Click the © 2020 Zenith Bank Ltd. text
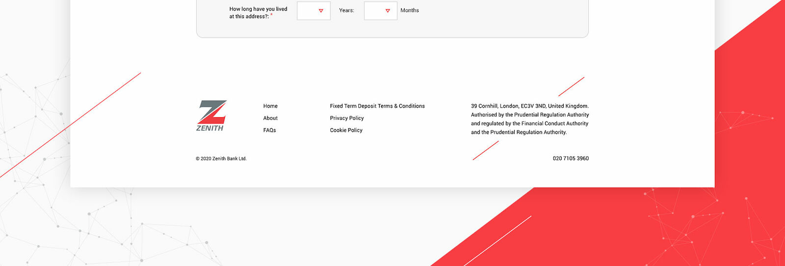 tap(221, 159)
